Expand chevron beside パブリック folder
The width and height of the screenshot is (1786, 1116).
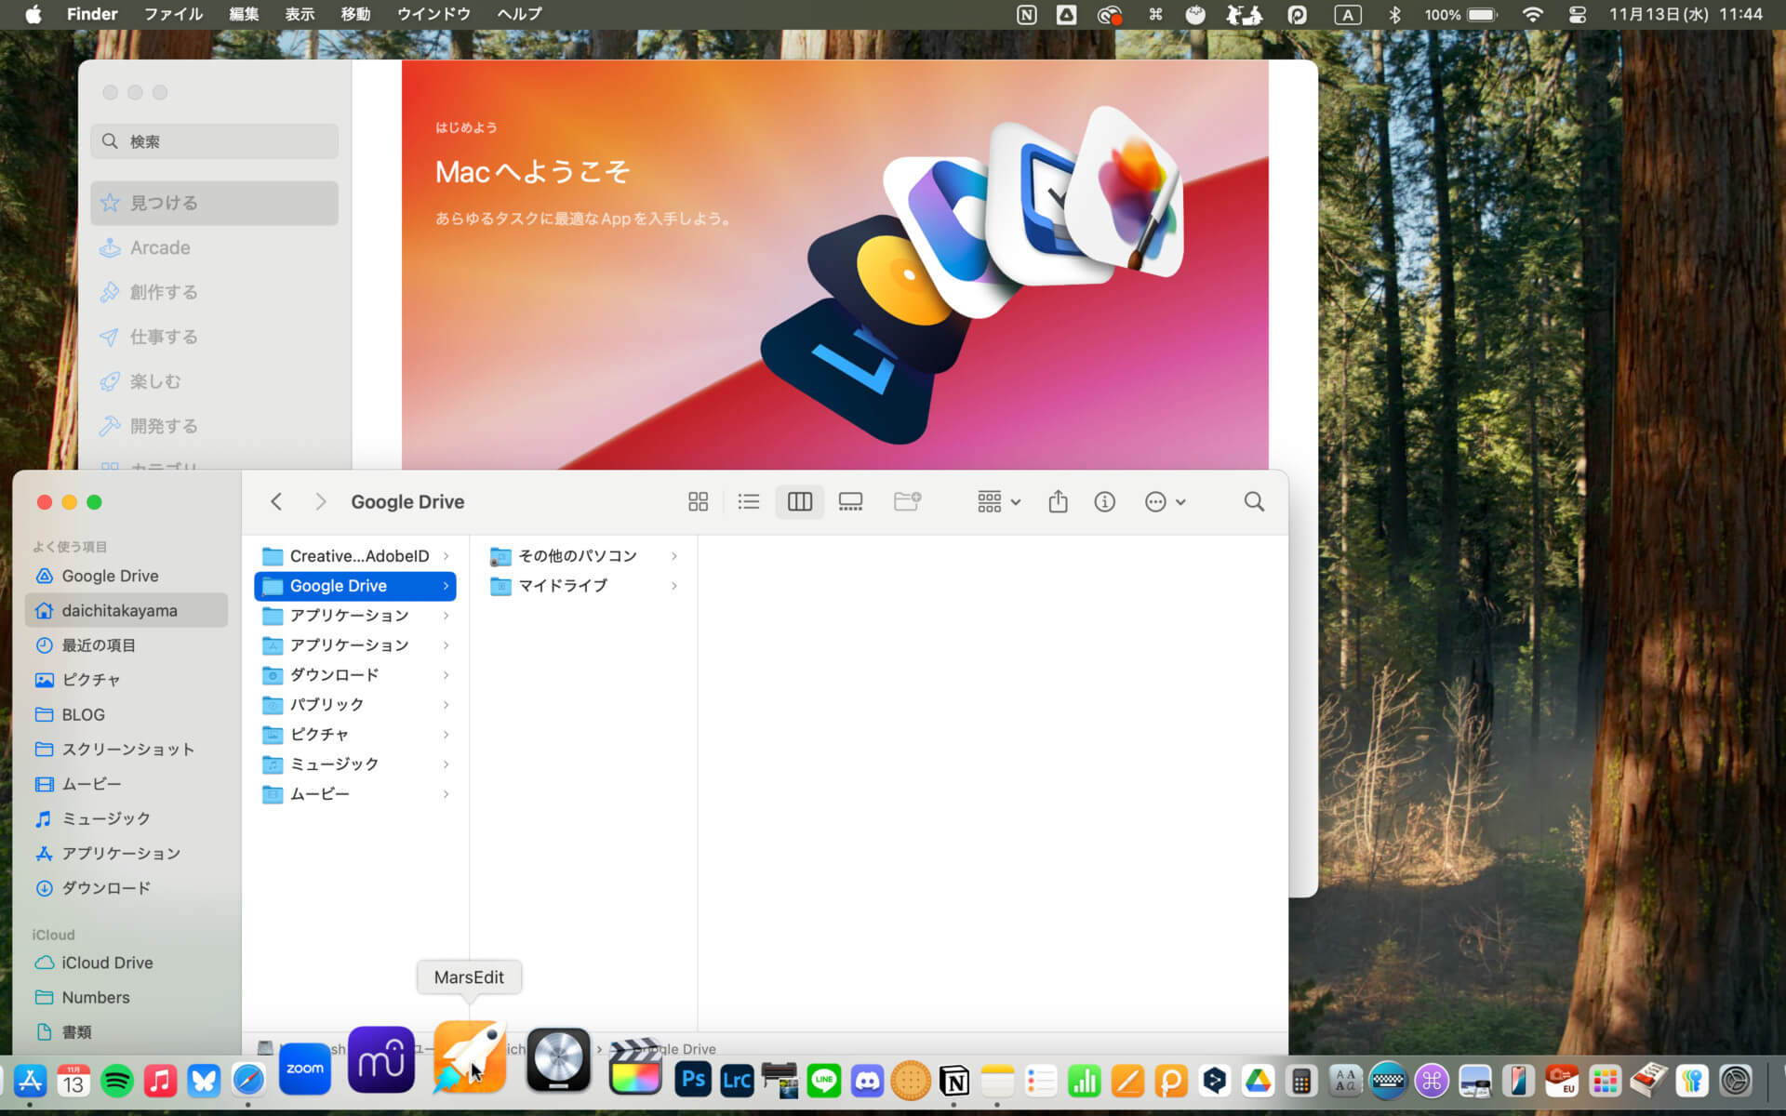coord(446,705)
